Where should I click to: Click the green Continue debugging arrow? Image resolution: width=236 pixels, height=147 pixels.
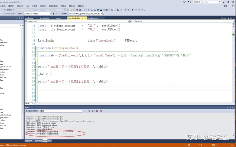coord(5,10)
